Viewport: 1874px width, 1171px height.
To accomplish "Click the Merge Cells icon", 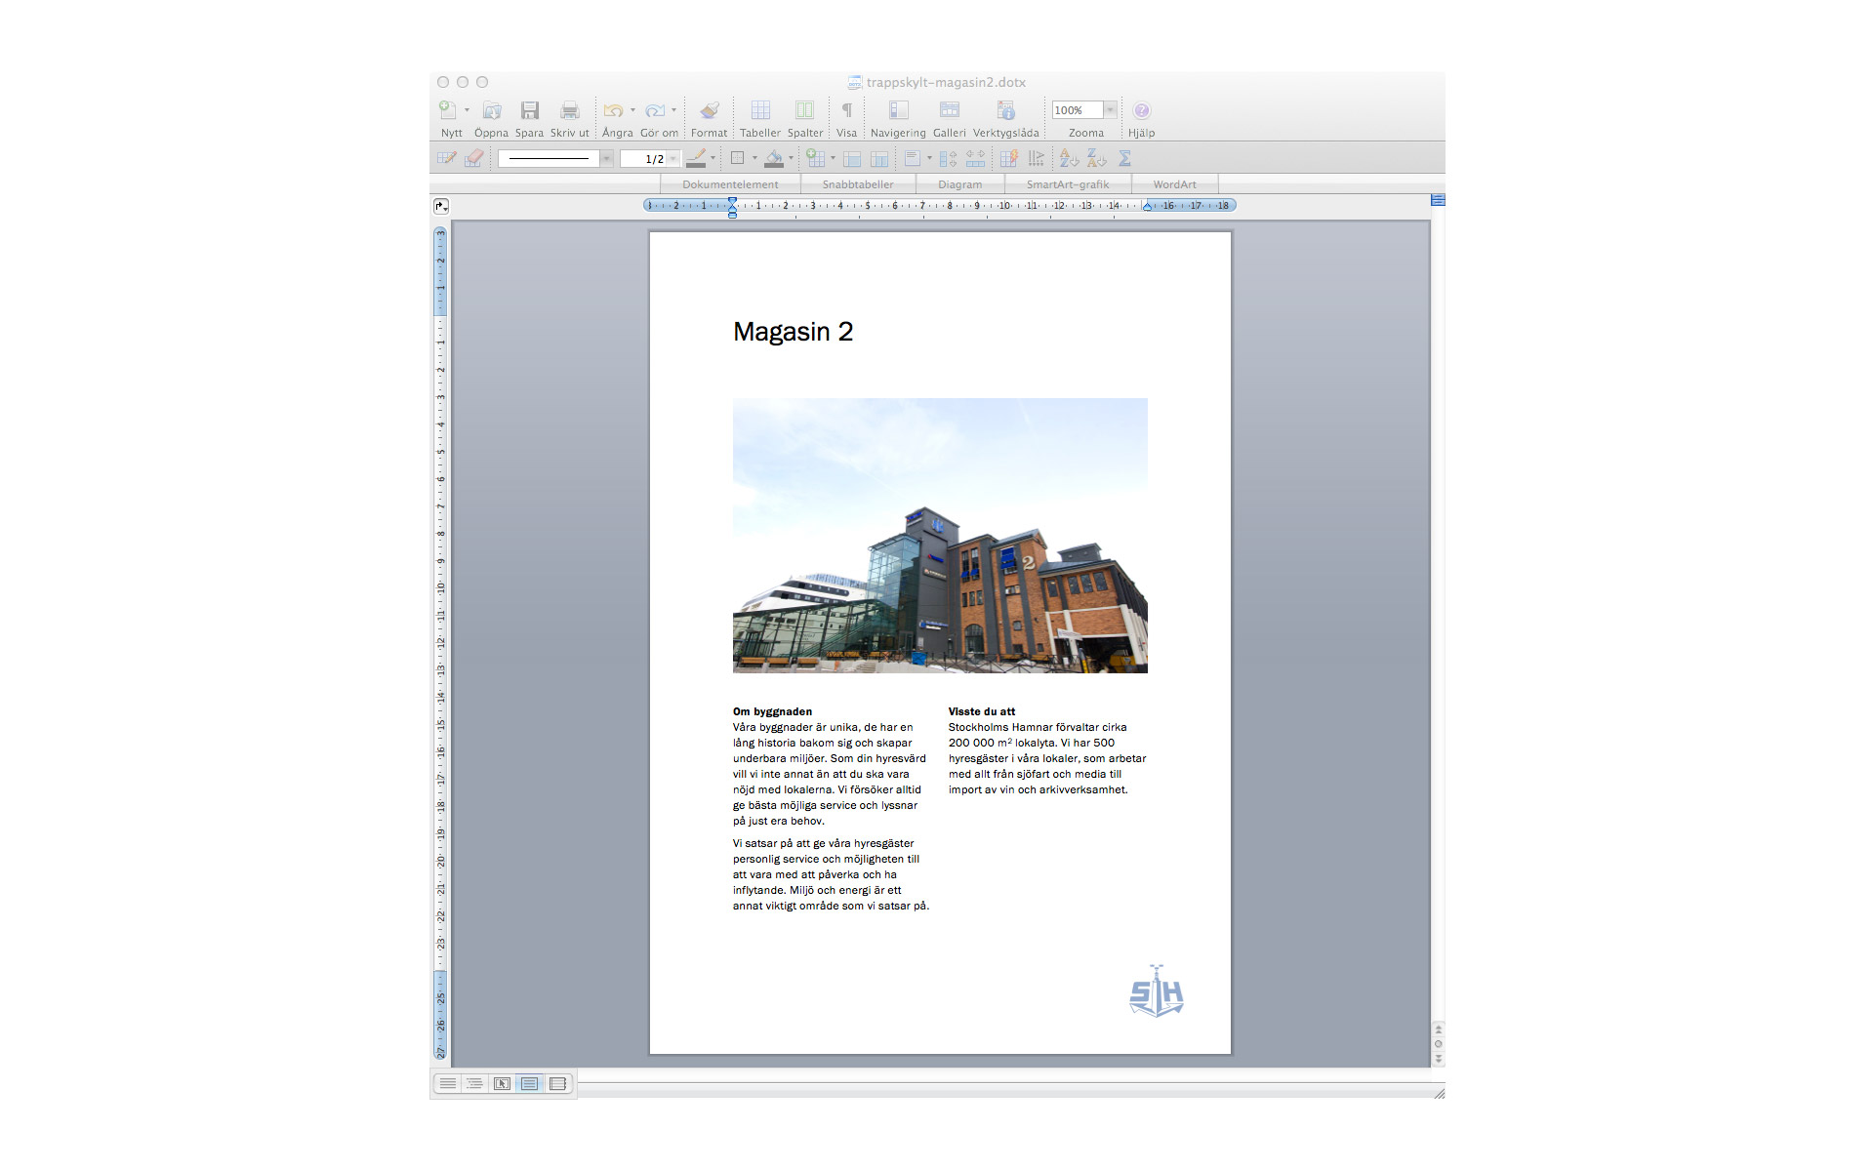I will [x=852, y=158].
